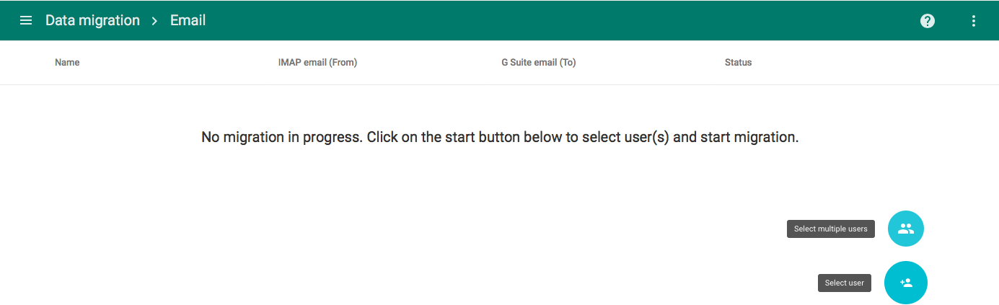Go back to Data migration breadcrumb
Image resolution: width=999 pixels, height=305 pixels.
(x=92, y=20)
